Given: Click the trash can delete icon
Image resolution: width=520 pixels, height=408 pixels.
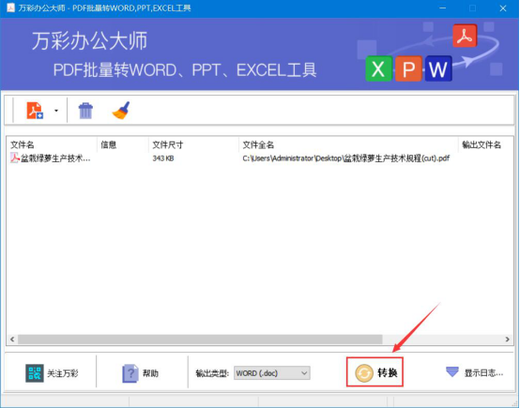Looking at the screenshot, I should (85, 111).
